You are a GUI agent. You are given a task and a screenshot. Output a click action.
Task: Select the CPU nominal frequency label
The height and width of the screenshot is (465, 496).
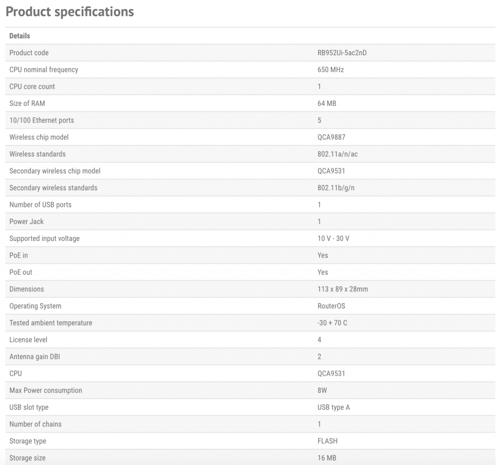[44, 70]
